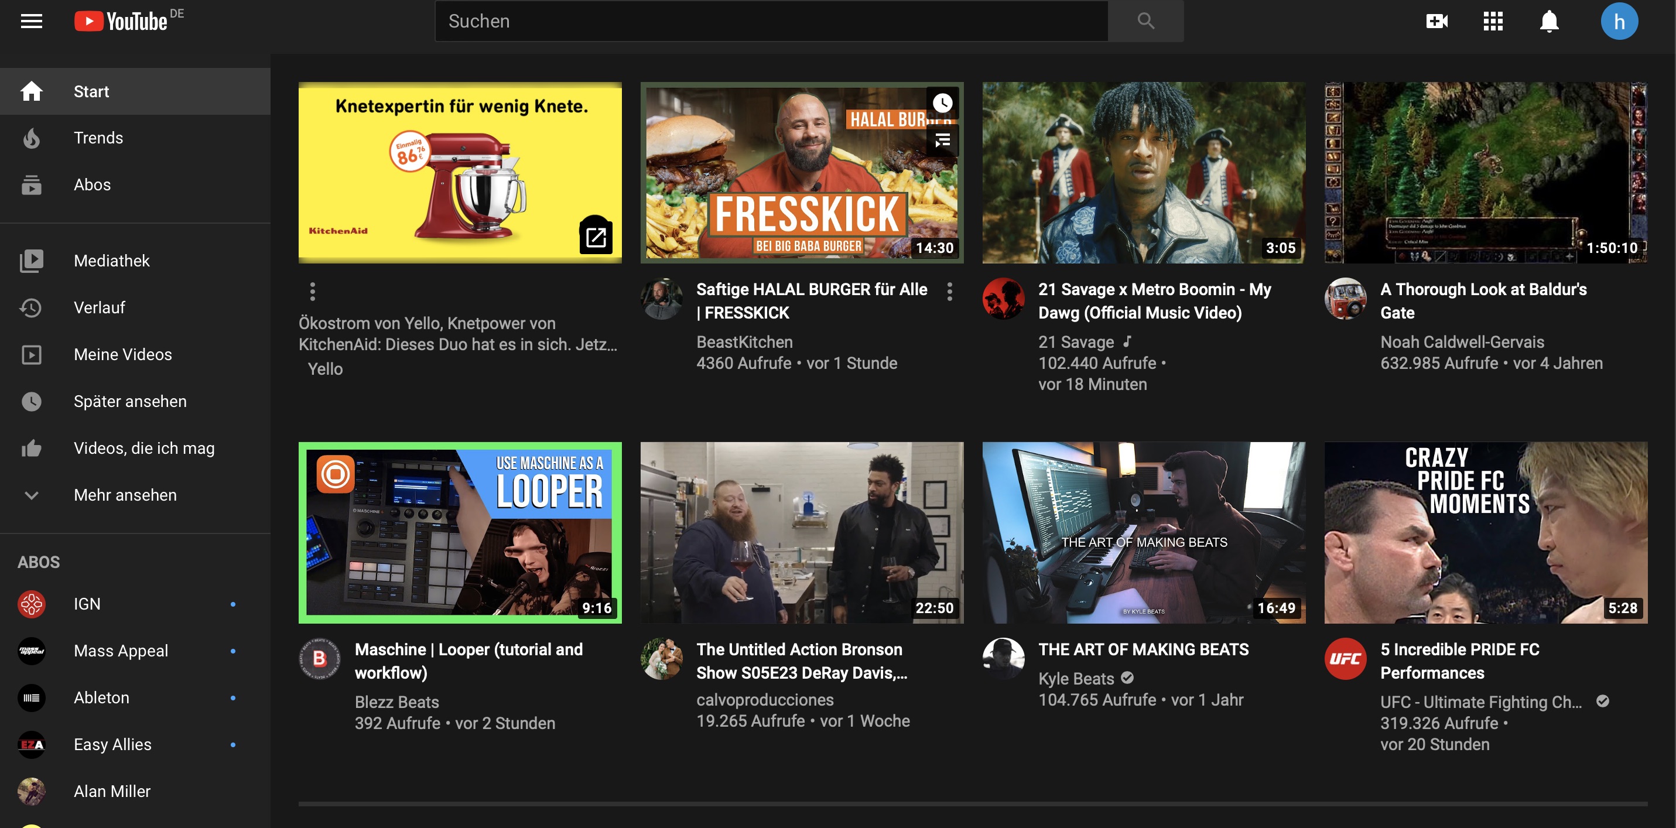Click the UFC channel avatar icon
The height and width of the screenshot is (828, 1676).
1345,659
